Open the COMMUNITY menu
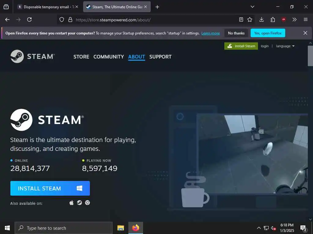The height and width of the screenshot is (234, 313). pyautogui.click(x=109, y=57)
